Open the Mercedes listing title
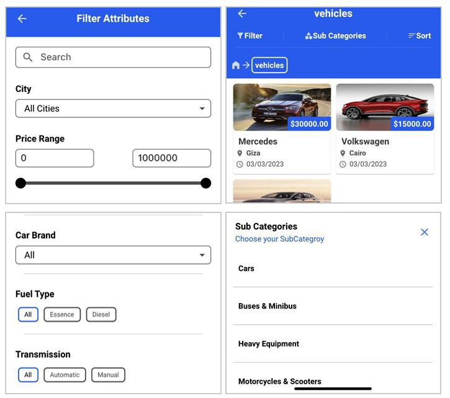 (x=258, y=142)
